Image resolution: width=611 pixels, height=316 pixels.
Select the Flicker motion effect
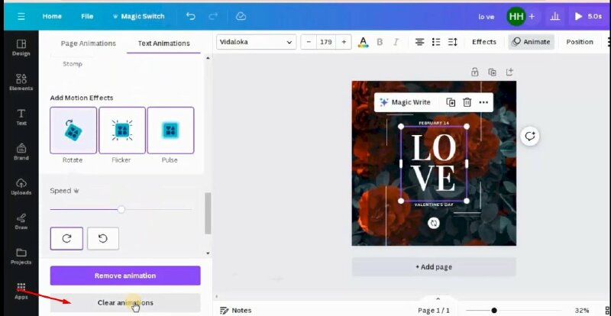[122, 131]
